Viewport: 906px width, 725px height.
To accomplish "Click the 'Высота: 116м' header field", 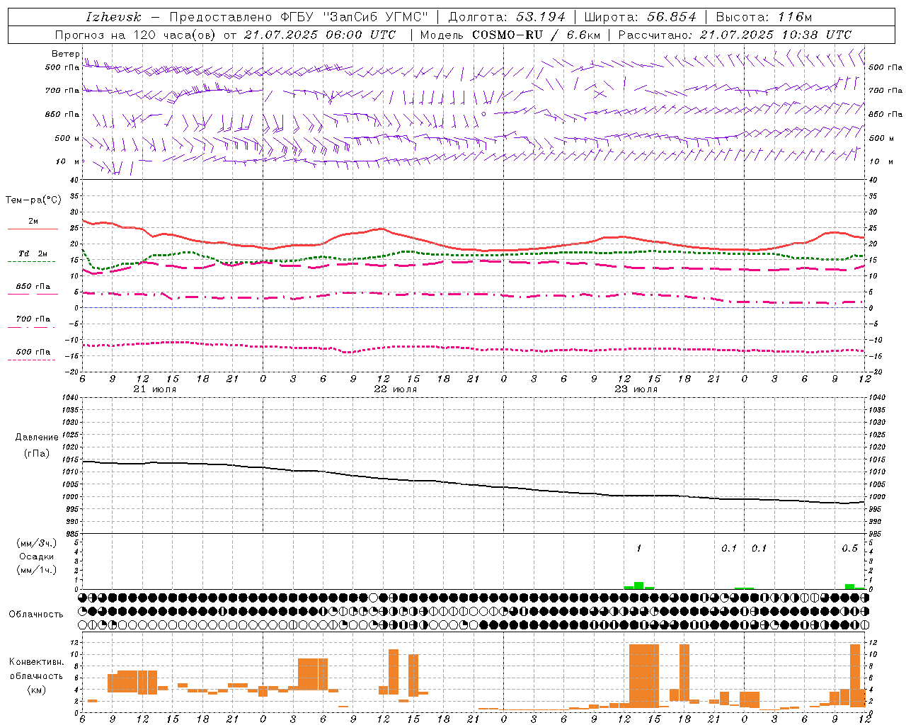I will [764, 17].
